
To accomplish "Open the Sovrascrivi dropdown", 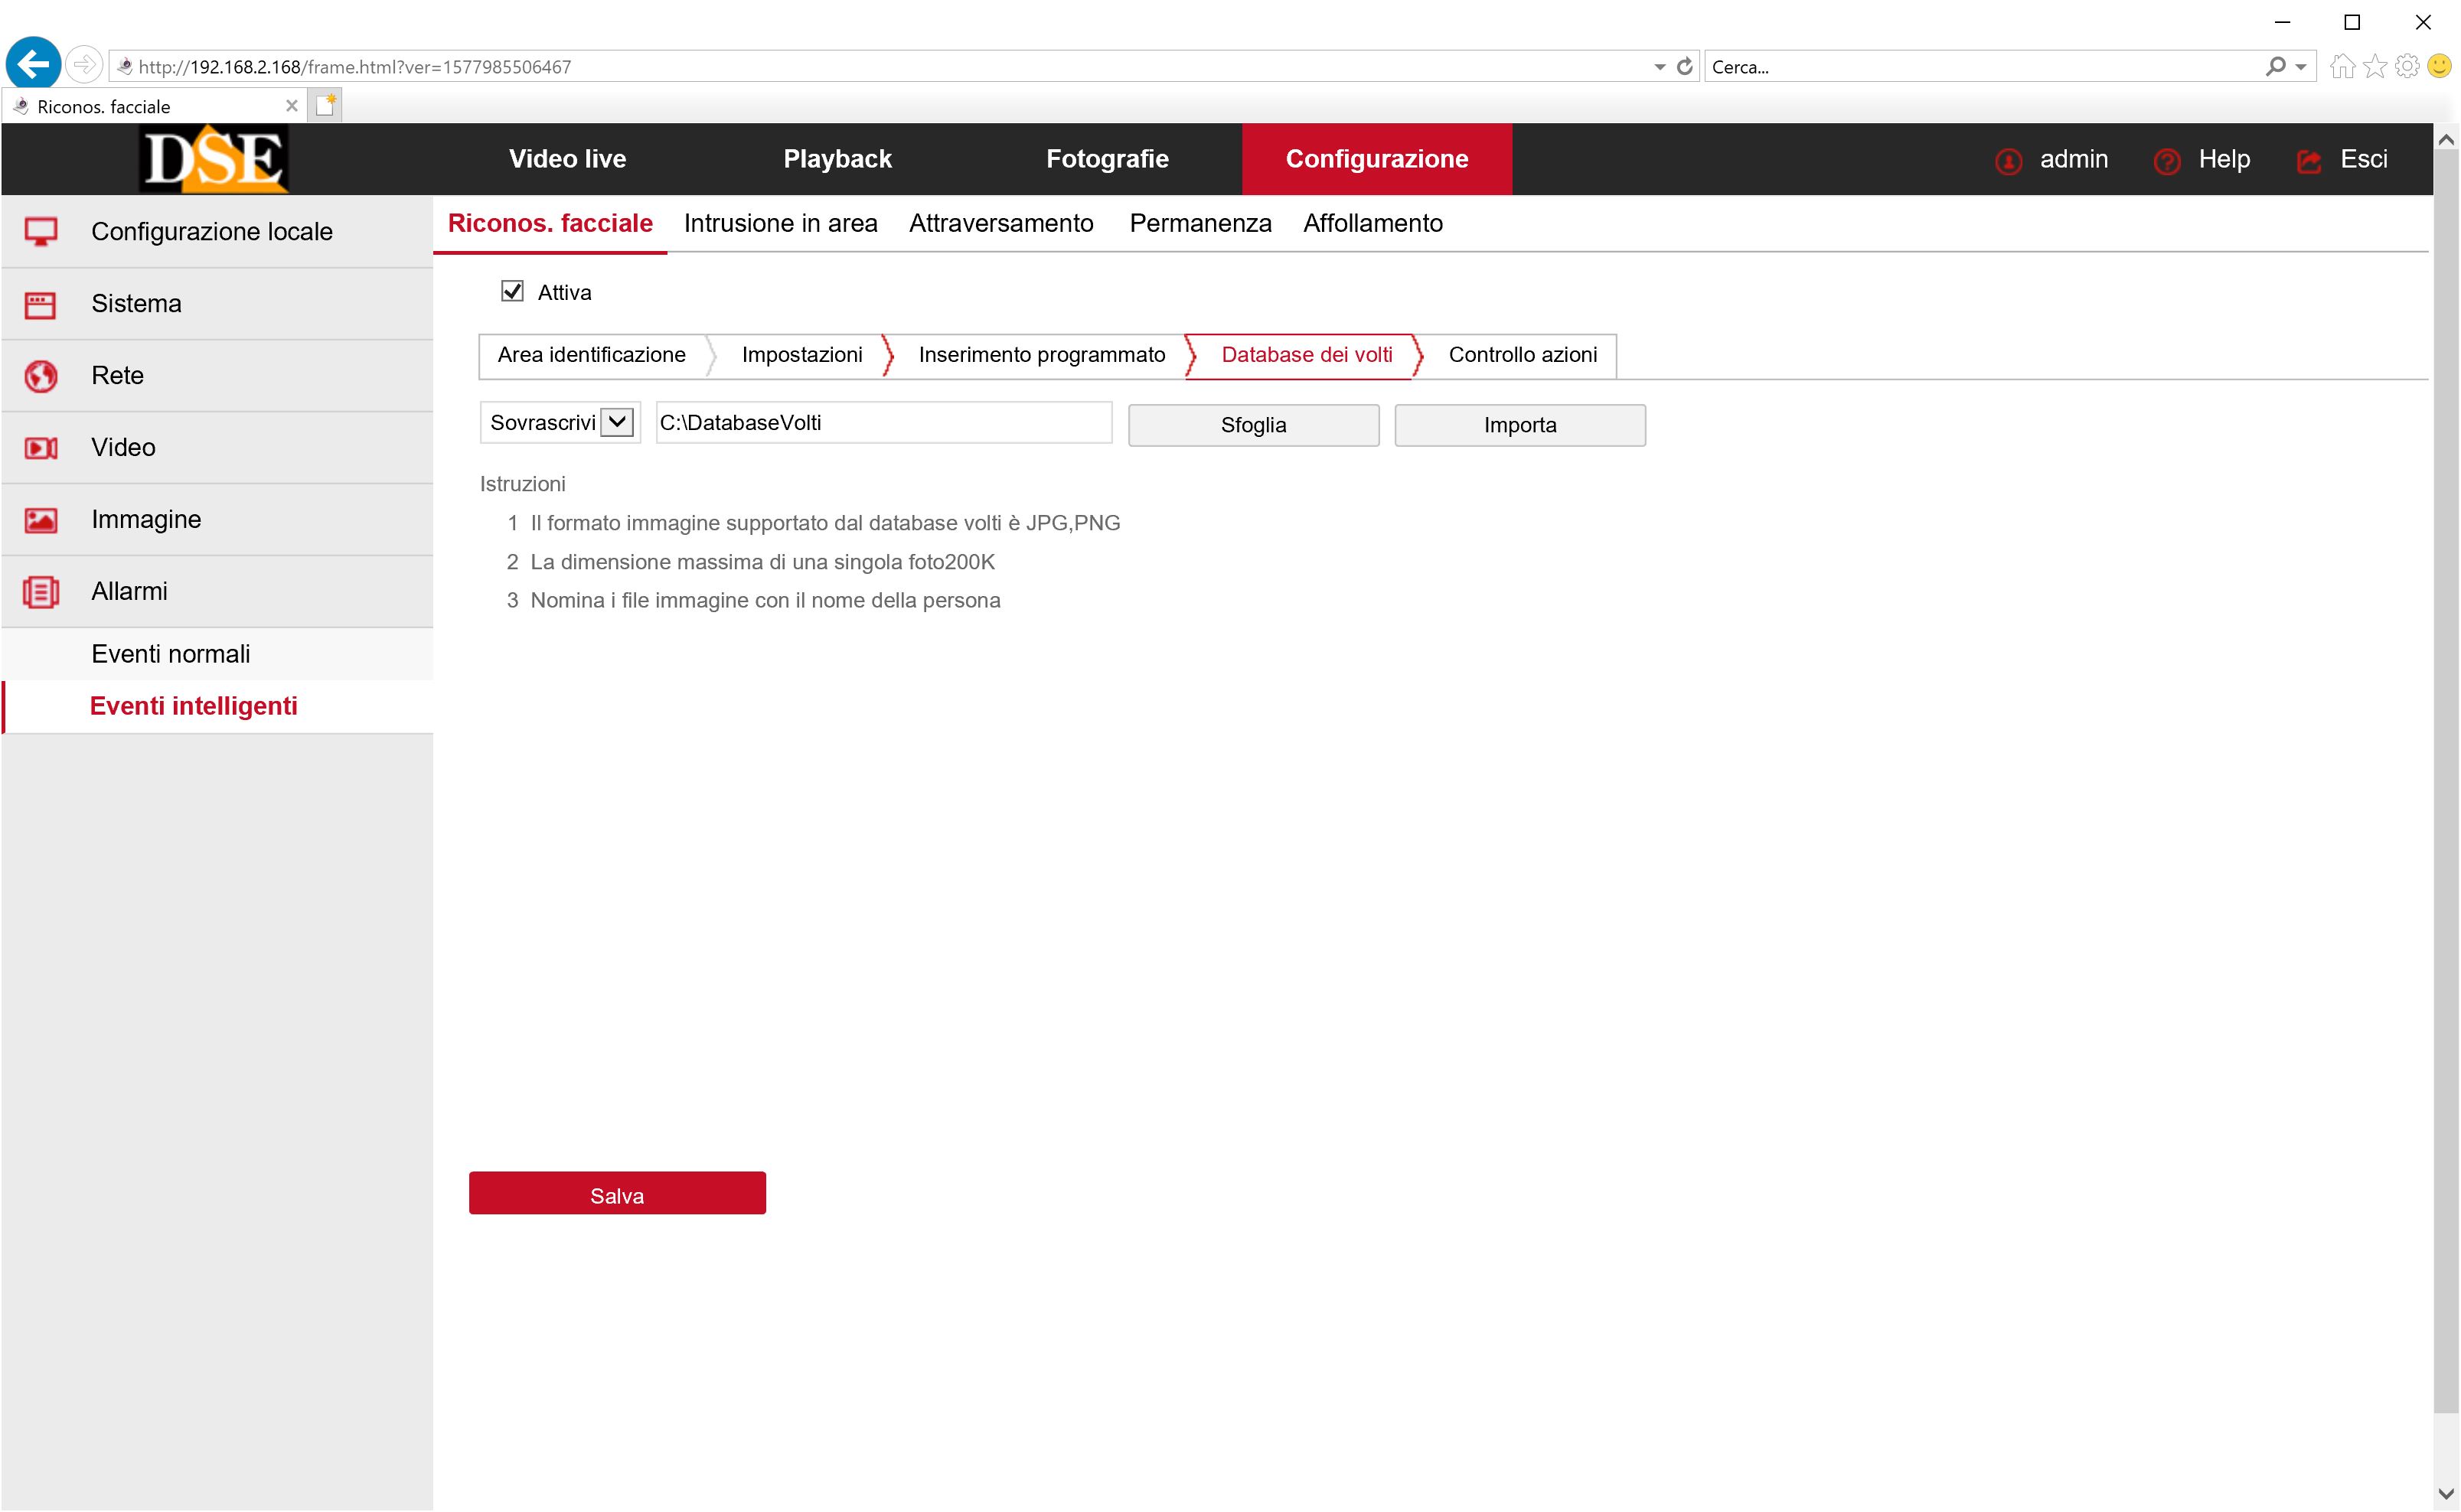I will point(619,422).
